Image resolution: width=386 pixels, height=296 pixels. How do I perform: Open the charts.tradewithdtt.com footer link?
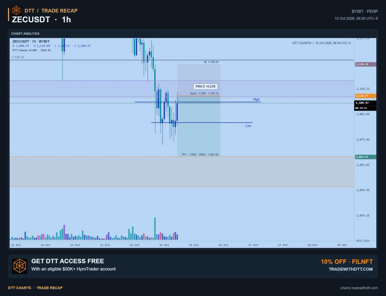coord(359,288)
